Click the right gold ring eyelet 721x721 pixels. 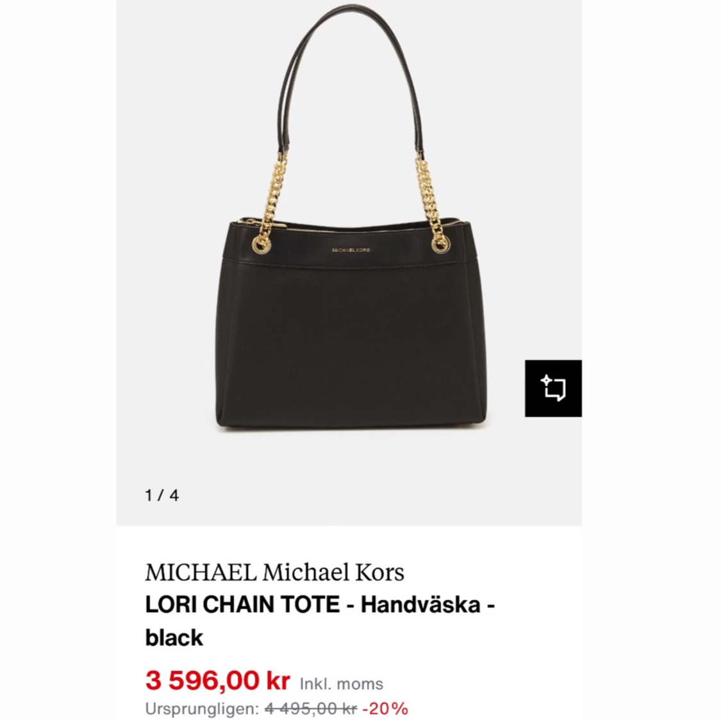click(x=440, y=244)
